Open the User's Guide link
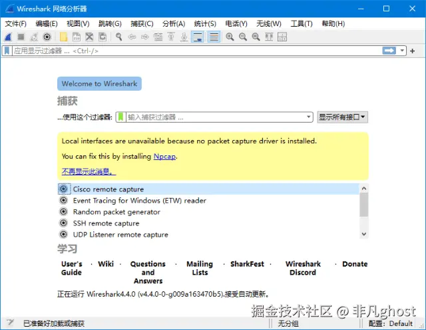The width and height of the screenshot is (426, 330). (72, 268)
